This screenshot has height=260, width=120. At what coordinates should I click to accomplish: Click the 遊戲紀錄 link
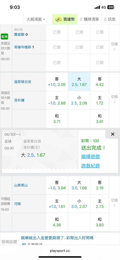point(90,166)
